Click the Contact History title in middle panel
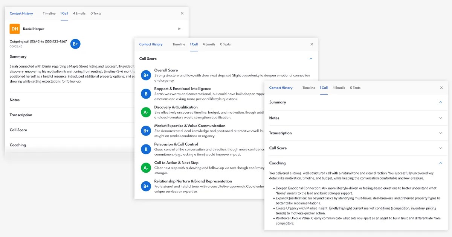 [151, 44]
